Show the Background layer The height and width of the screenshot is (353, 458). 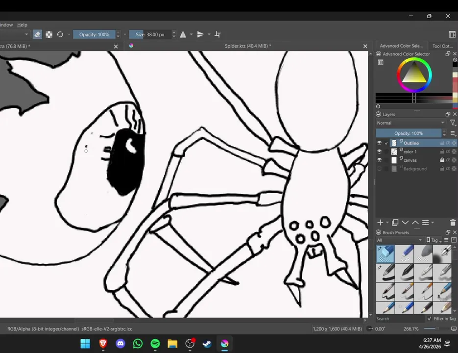click(x=380, y=169)
